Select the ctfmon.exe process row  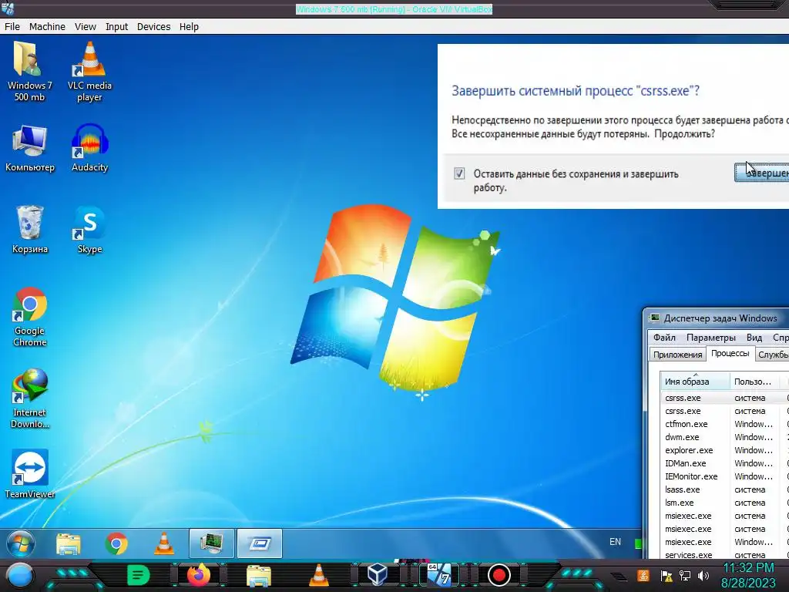[x=724, y=424]
